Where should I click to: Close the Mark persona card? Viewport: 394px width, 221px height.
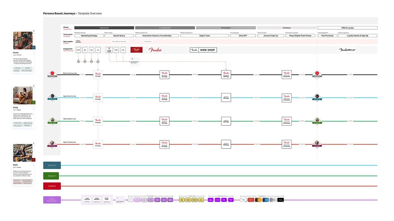(x=34, y=143)
